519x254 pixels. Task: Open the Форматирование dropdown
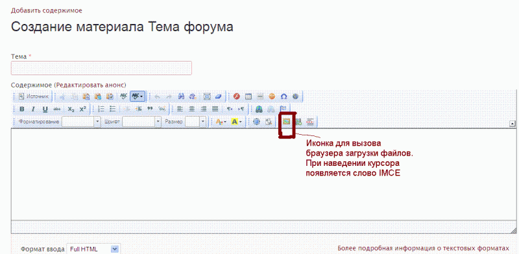pos(81,122)
